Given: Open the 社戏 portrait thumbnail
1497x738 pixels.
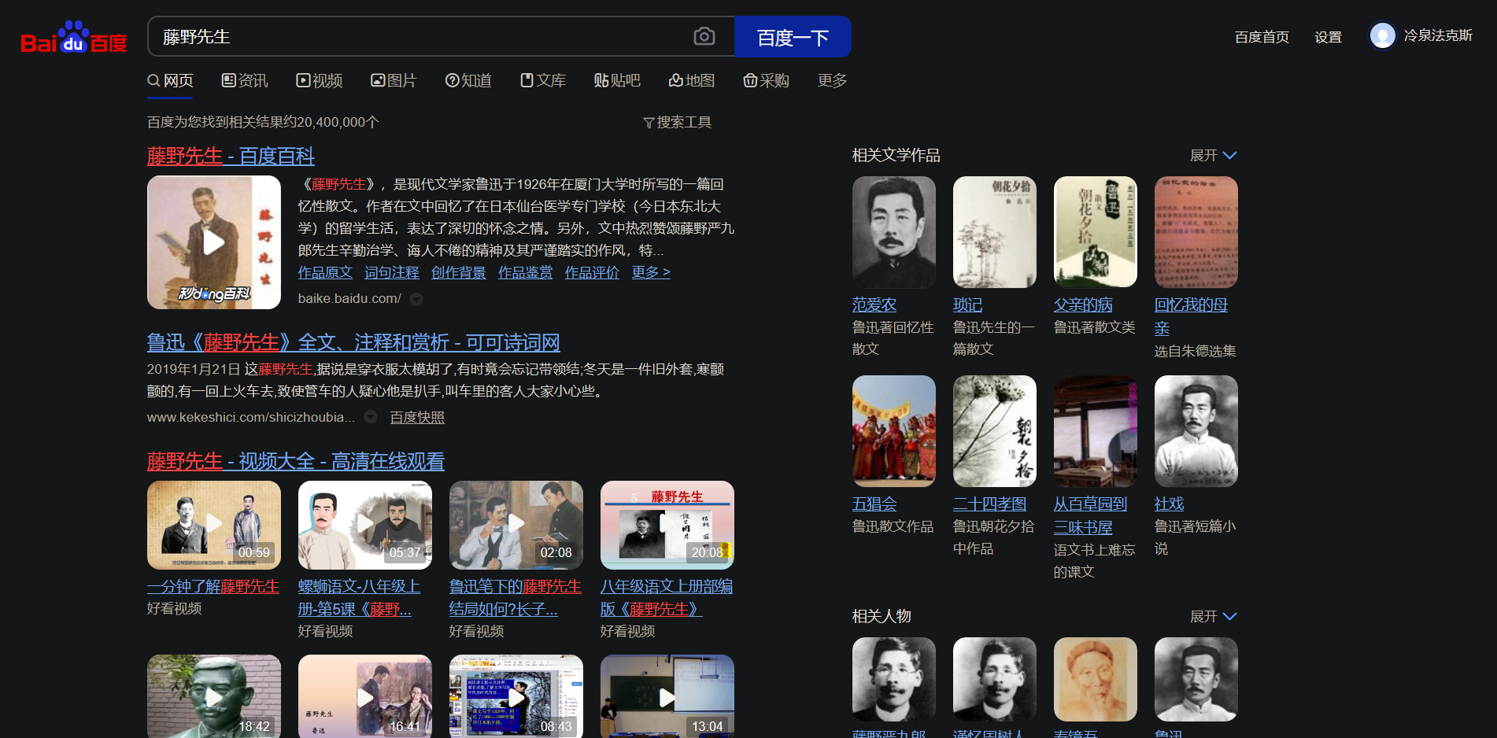Looking at the screenshot, I should point(1196,431).
